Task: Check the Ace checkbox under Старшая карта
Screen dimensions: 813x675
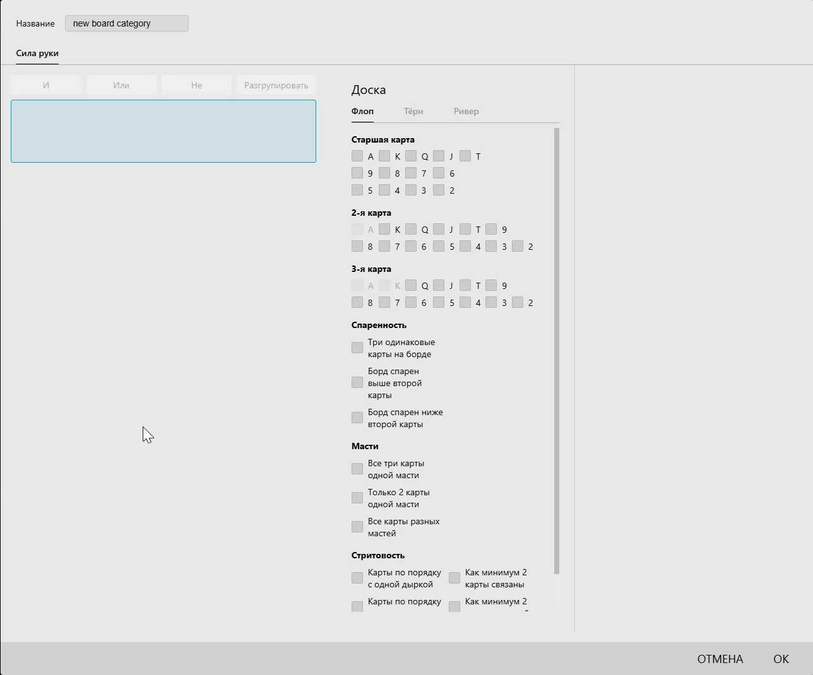Action: pyautogui.click(x=357, y=156)
